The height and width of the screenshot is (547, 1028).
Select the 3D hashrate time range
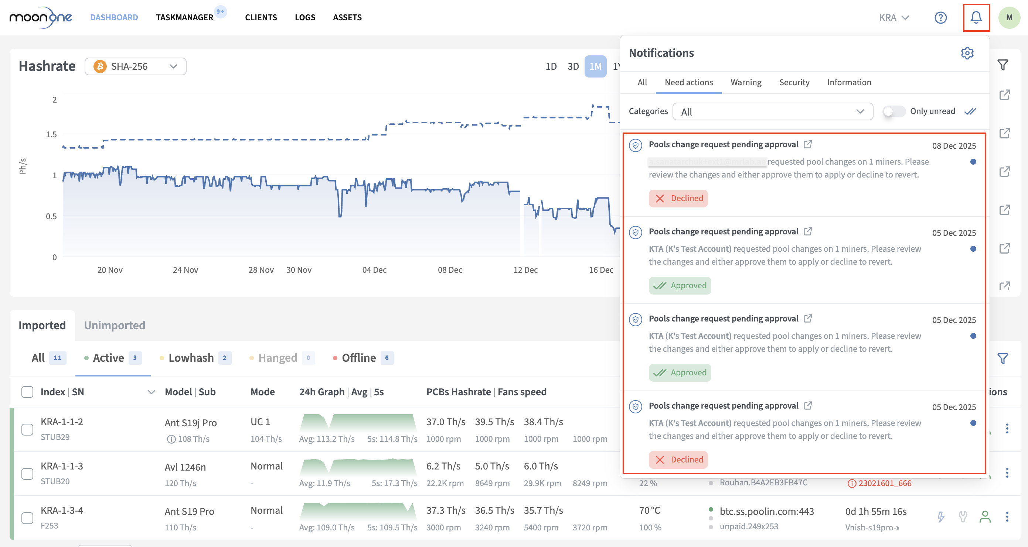[x=573, y=66]
